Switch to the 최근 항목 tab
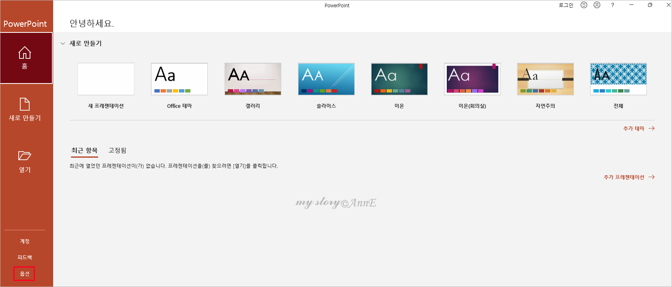Screen dimensions: 672x287 84,150
